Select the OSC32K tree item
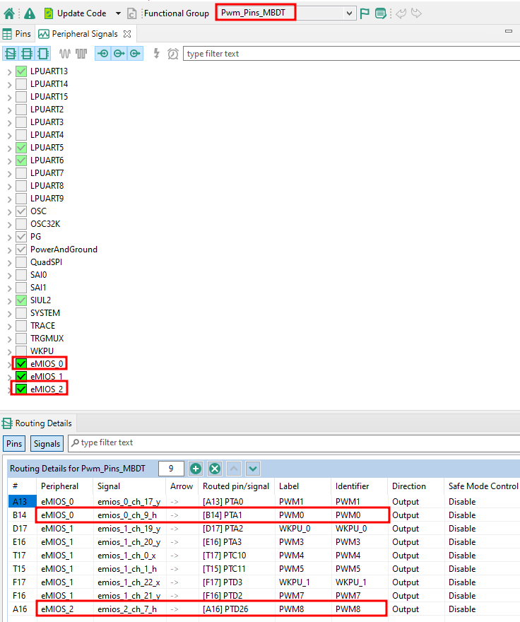The height and width of the screenshot is (622, 520). (x=45, y=224)
